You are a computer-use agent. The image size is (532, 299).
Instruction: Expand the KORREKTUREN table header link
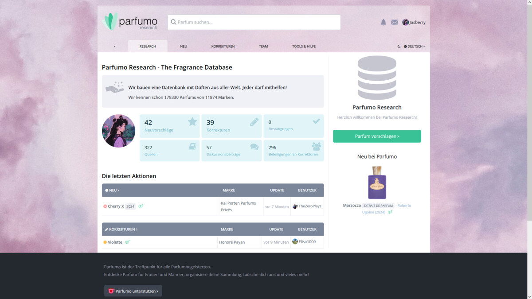click(x=121, y=229)
